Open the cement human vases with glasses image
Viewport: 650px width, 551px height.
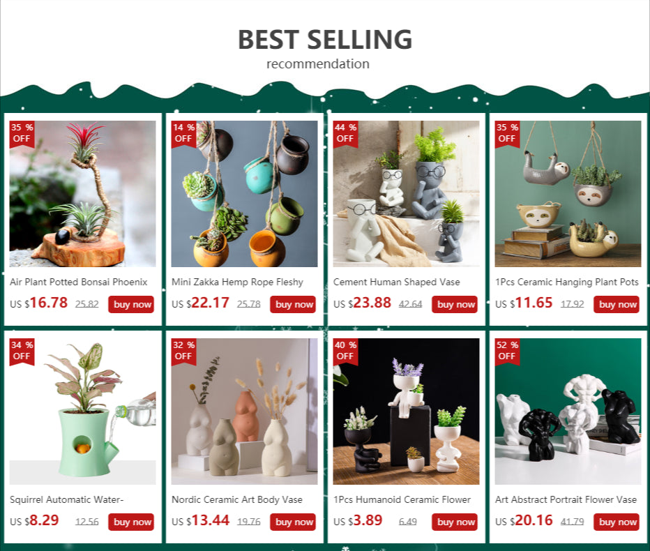(x=406, y=194)
